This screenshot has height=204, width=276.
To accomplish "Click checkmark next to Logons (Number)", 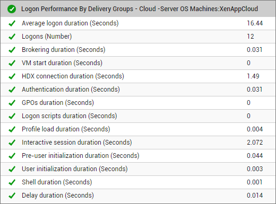I will coord(12,37).
